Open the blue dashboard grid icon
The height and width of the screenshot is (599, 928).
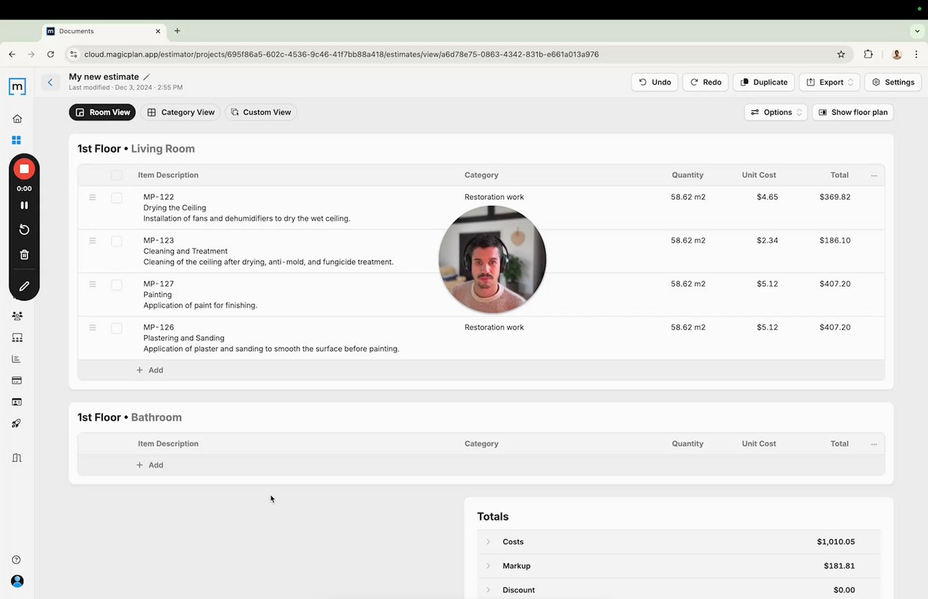[17, 141]
